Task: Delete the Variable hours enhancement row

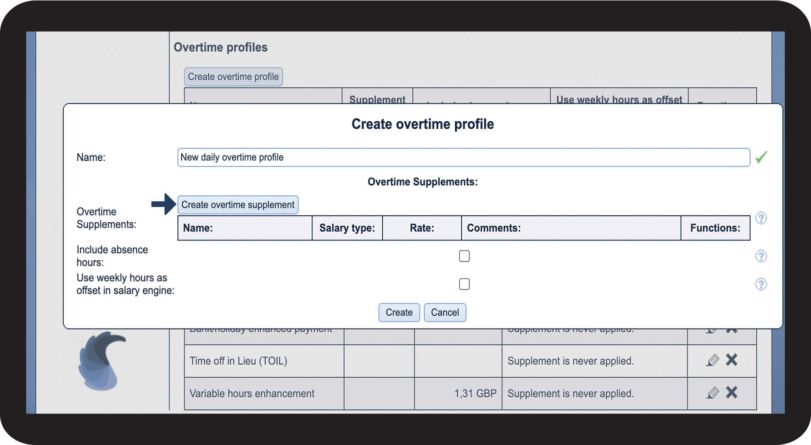Action: click(x=732, y=393)
